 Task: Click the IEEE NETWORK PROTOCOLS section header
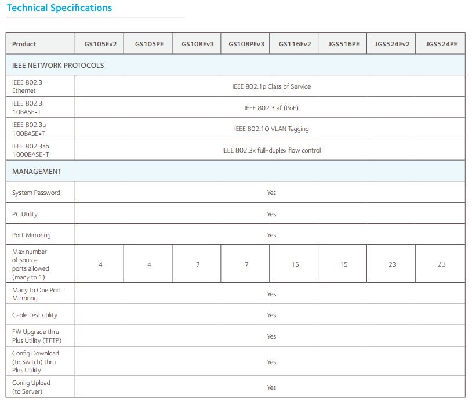(x=58, y=66)
